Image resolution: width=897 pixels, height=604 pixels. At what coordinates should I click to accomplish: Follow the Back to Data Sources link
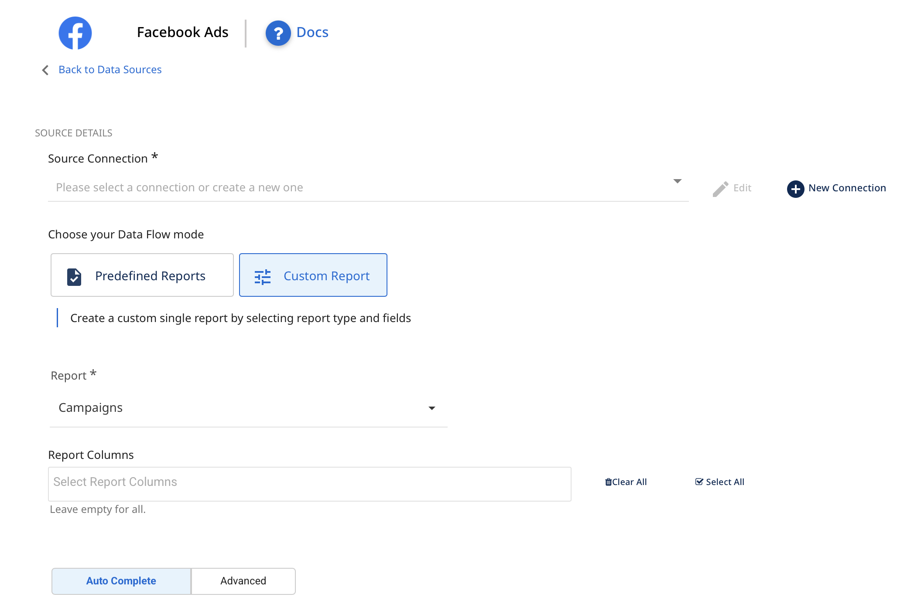pyautogui.click(x=110, y=70)
